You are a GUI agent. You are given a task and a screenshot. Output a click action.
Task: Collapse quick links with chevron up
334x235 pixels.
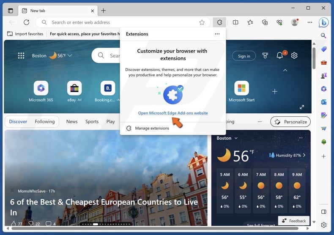(x=285, y=70)
